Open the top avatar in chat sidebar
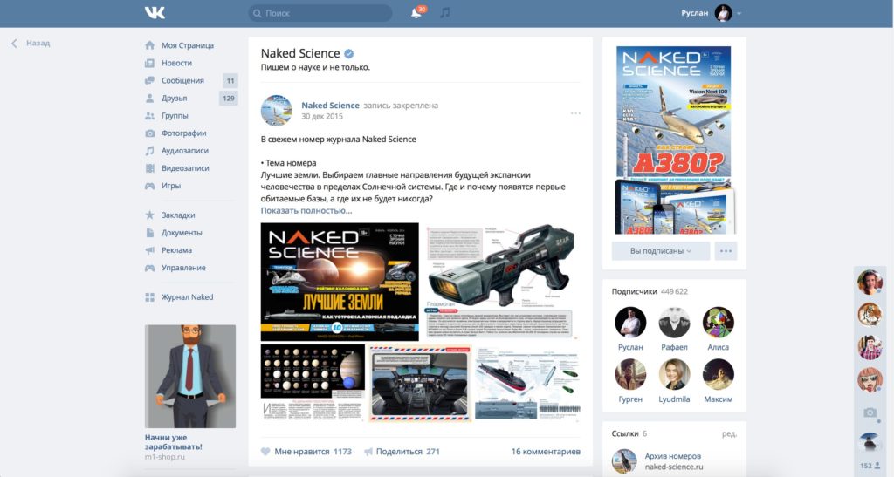Screen dimensions: 894x477 pos(870,282)
